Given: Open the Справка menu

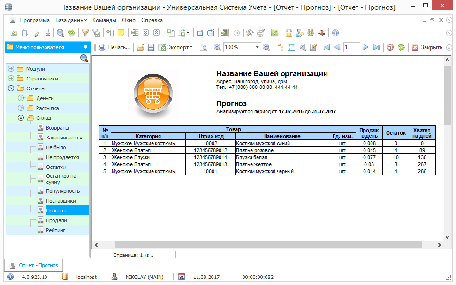Looking at the screenshot, I should 152,20.
